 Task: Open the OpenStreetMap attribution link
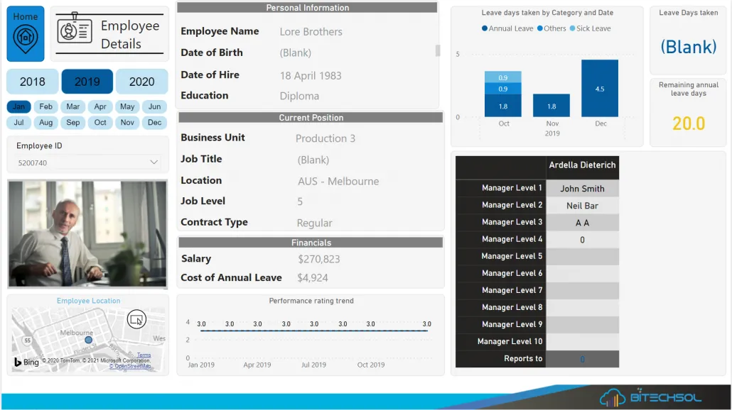tap(130, 367)
